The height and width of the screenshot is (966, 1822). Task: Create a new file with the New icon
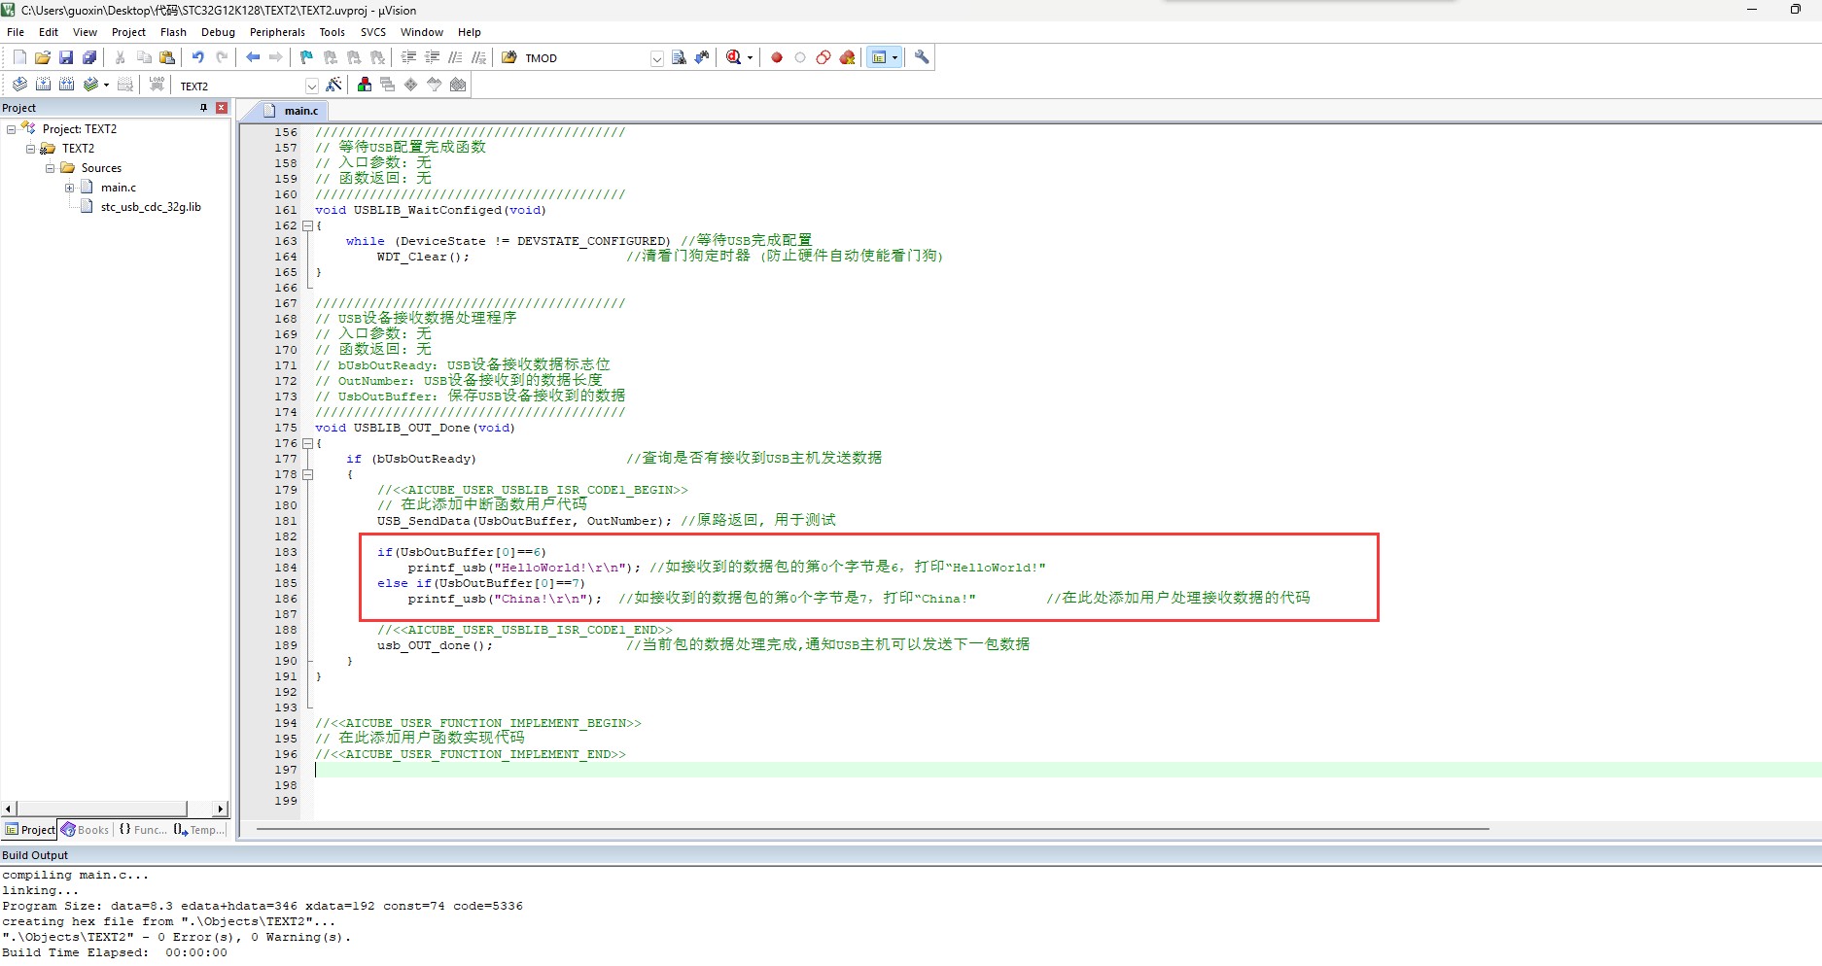(19, 58)
